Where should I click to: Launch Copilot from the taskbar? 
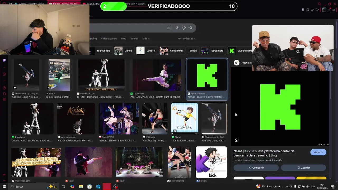72,187
